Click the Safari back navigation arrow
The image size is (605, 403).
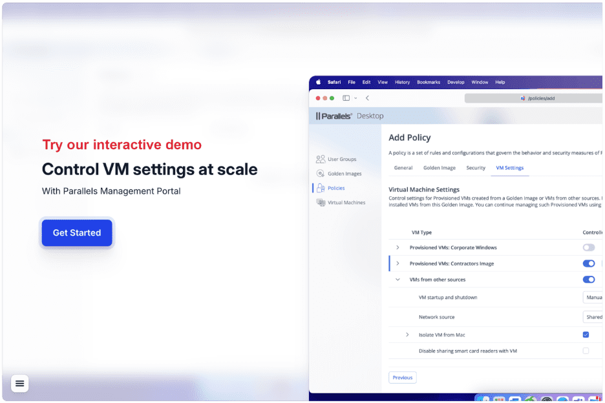click(x=368, y=98)
